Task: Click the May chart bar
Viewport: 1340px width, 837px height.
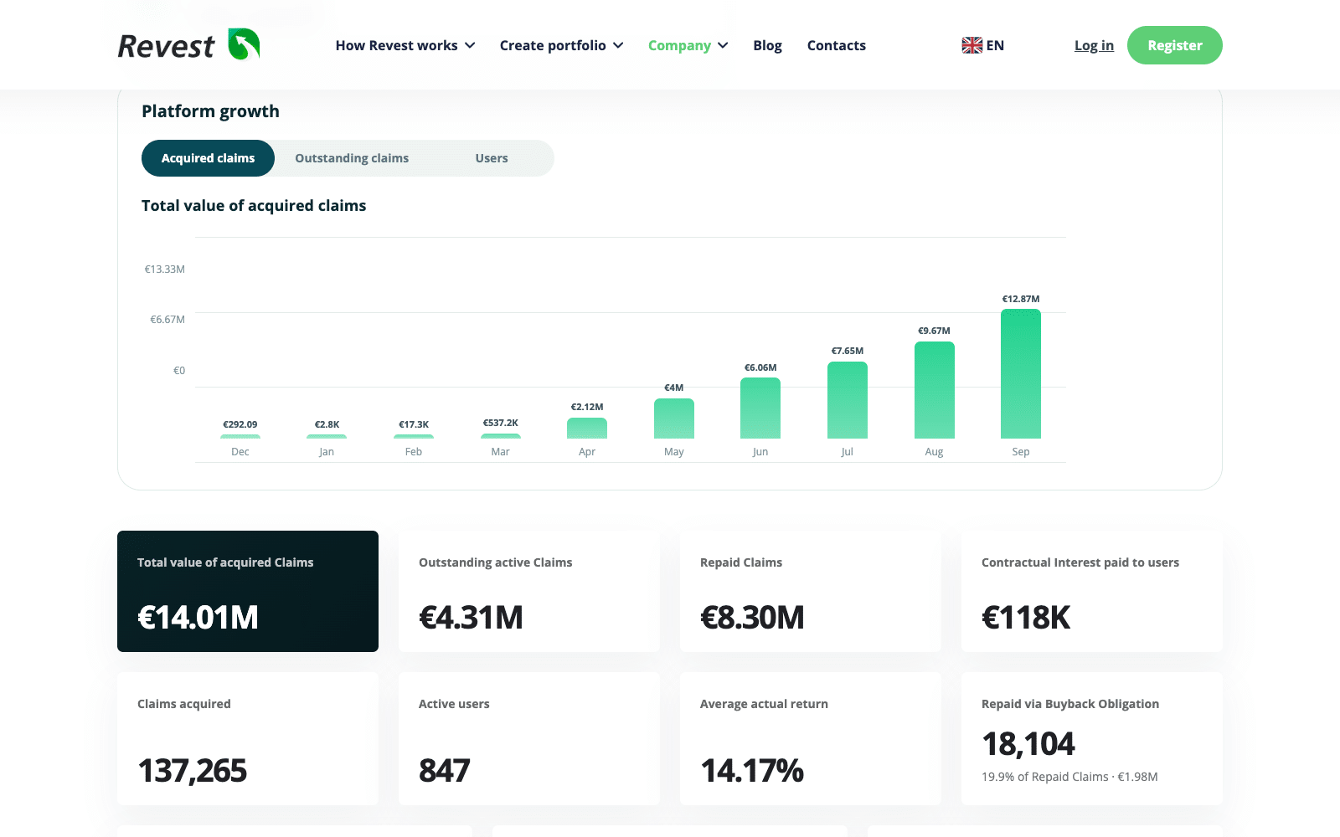Action: coord(674,418)
